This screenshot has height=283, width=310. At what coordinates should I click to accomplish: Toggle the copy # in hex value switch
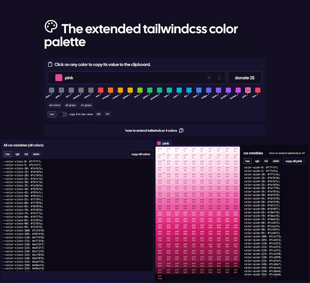[x=63, y=114]
